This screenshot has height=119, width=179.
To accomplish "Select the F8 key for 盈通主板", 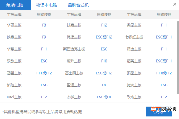I will point(104,85).
